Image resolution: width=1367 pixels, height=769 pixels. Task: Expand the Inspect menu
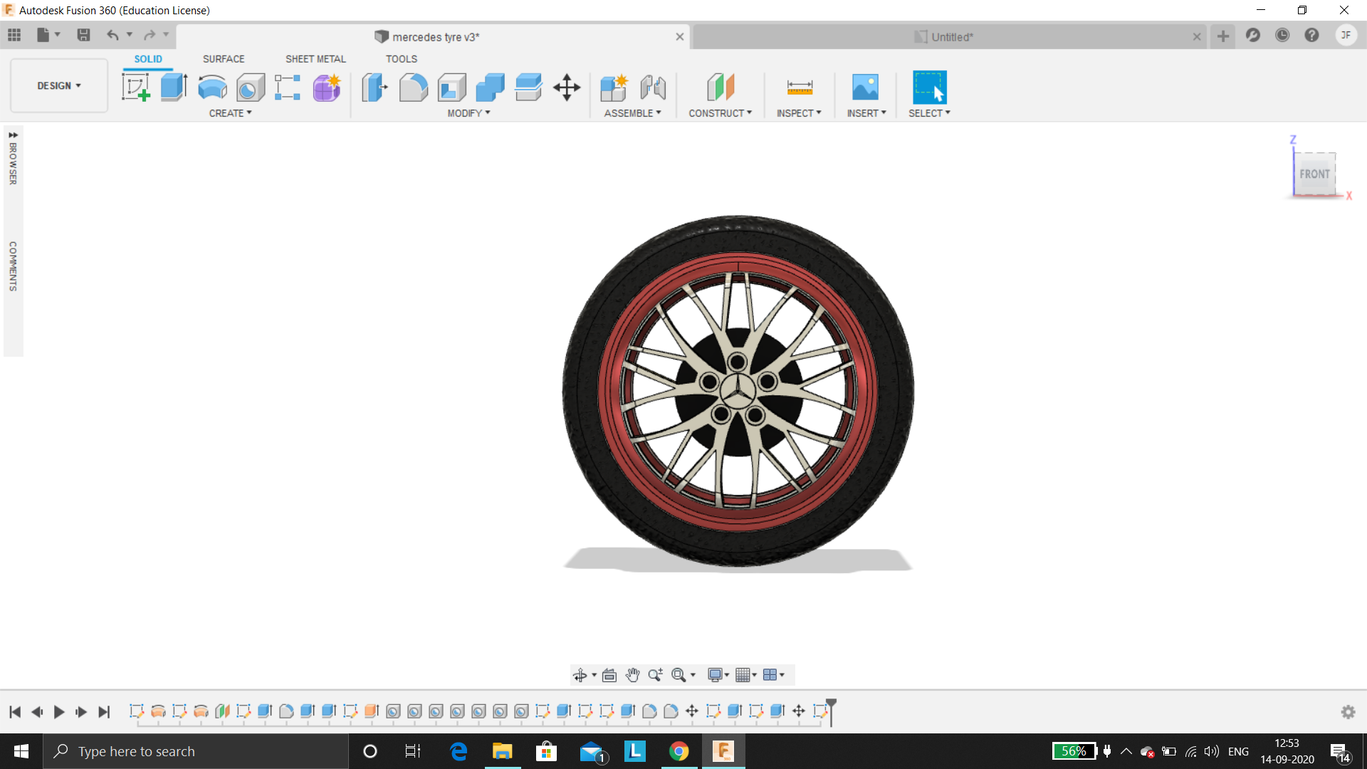(x=799, y=113)
